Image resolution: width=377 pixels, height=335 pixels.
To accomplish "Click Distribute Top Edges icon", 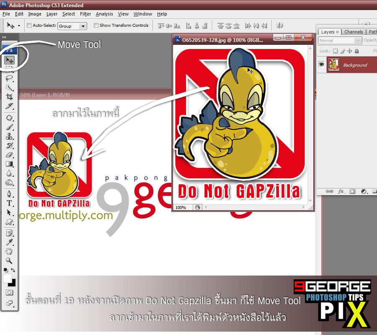I will (220, 26).
